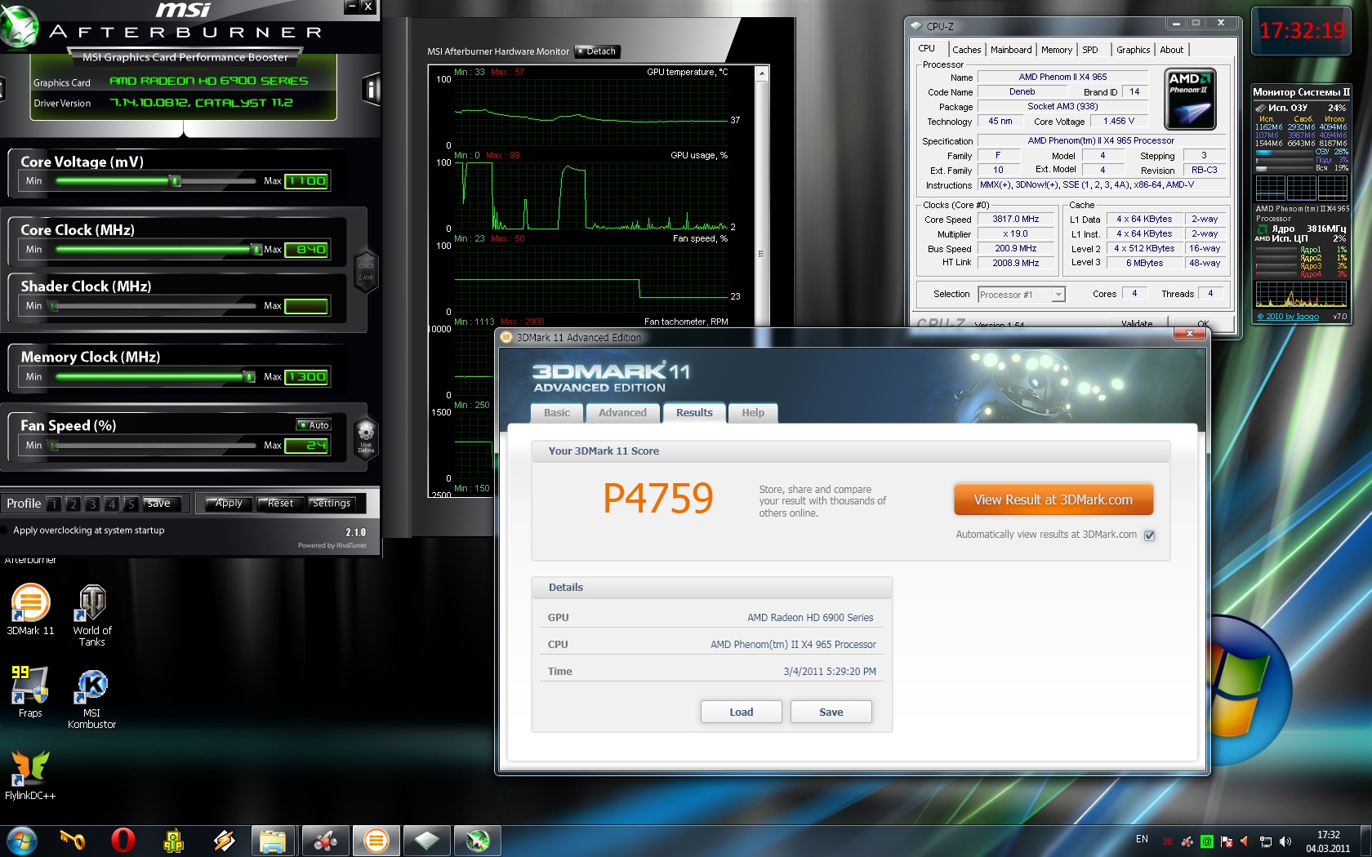
Task: Click the Afterburner information icon
Action: point(371,89)
